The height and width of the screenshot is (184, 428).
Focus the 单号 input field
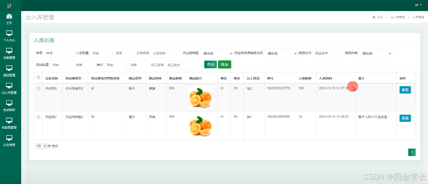click(x=59, y=53)
